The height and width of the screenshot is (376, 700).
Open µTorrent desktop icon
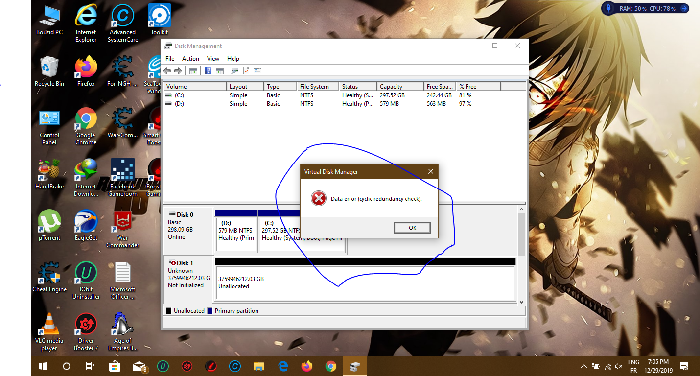pos(49,226)
